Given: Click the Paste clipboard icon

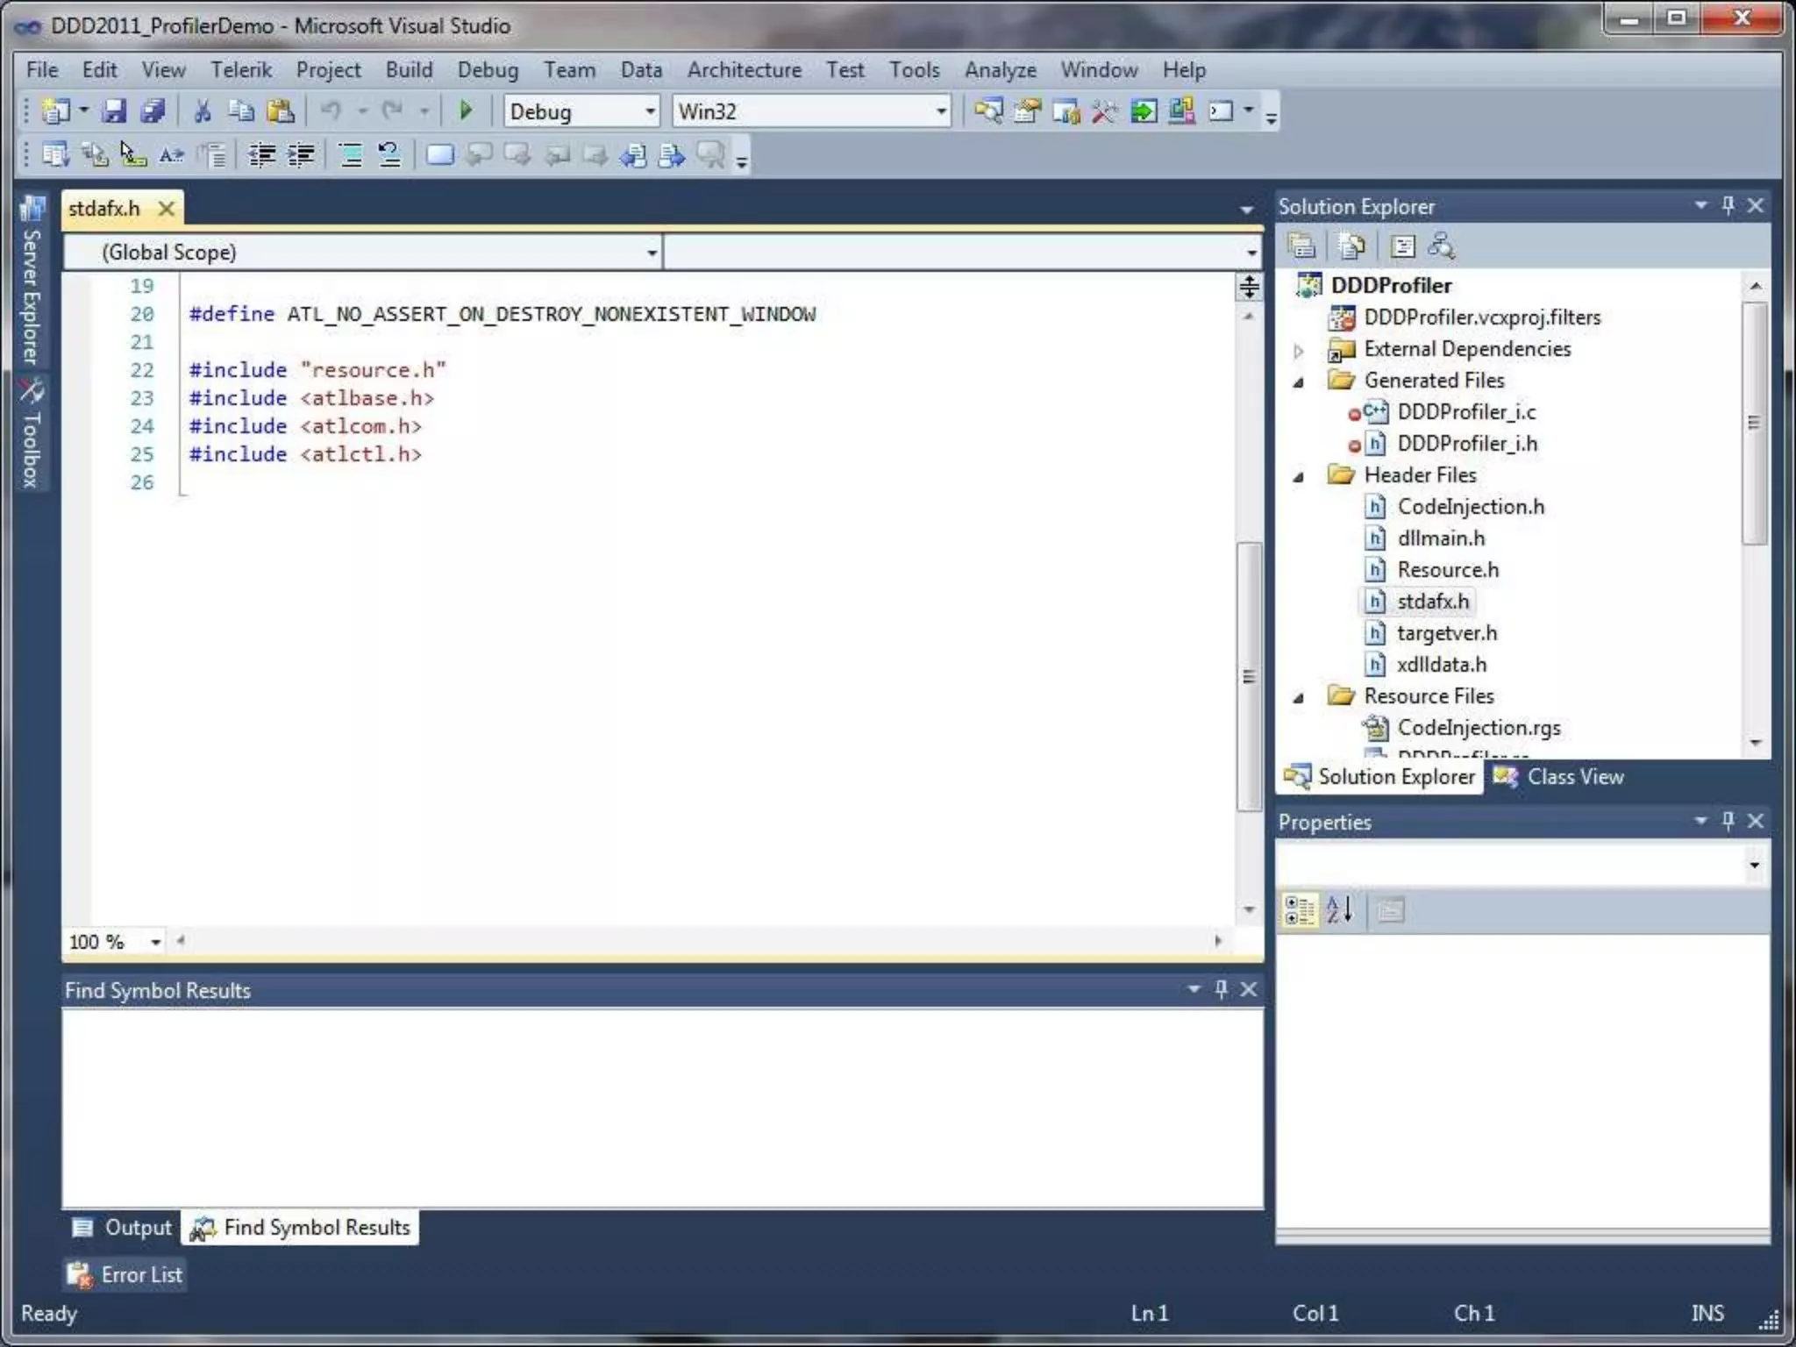Looking at the screenshot, I should (x=281, y=111).
